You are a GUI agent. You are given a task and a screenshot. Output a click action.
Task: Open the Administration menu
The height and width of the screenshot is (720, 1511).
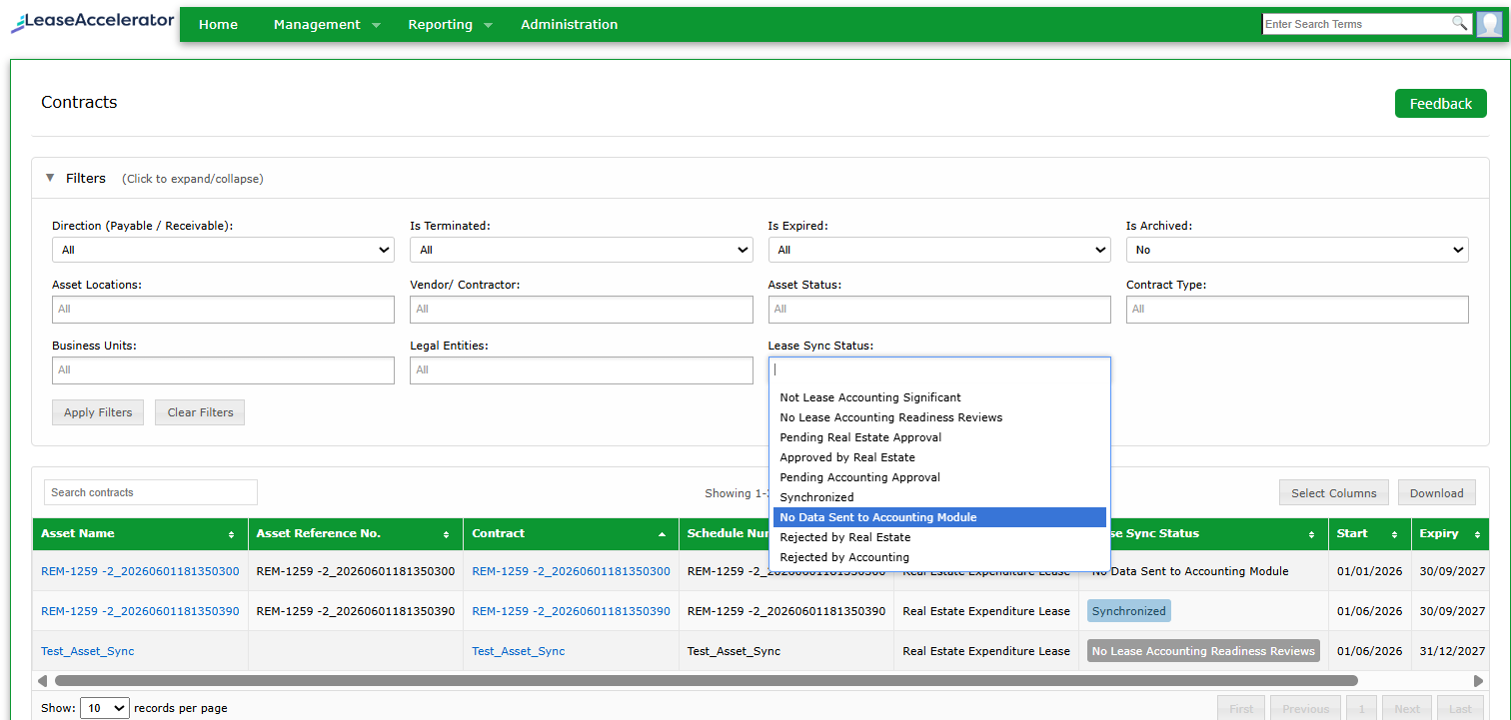570,24
